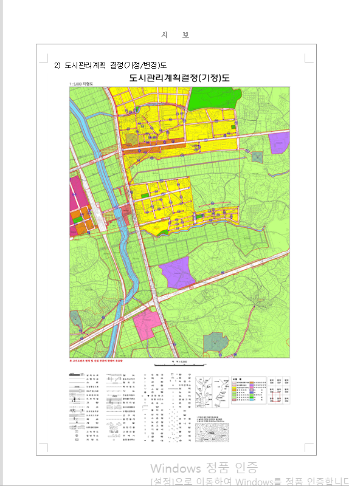349x486 pixels.
Task: Click the 시 보 page header text
Action: [x=175, y=35]
